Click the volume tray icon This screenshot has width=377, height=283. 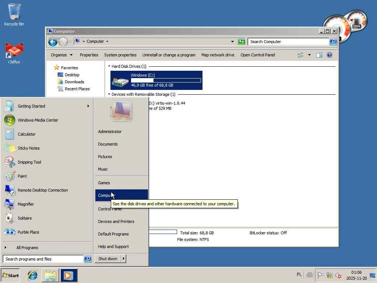(x=338, y=275)
